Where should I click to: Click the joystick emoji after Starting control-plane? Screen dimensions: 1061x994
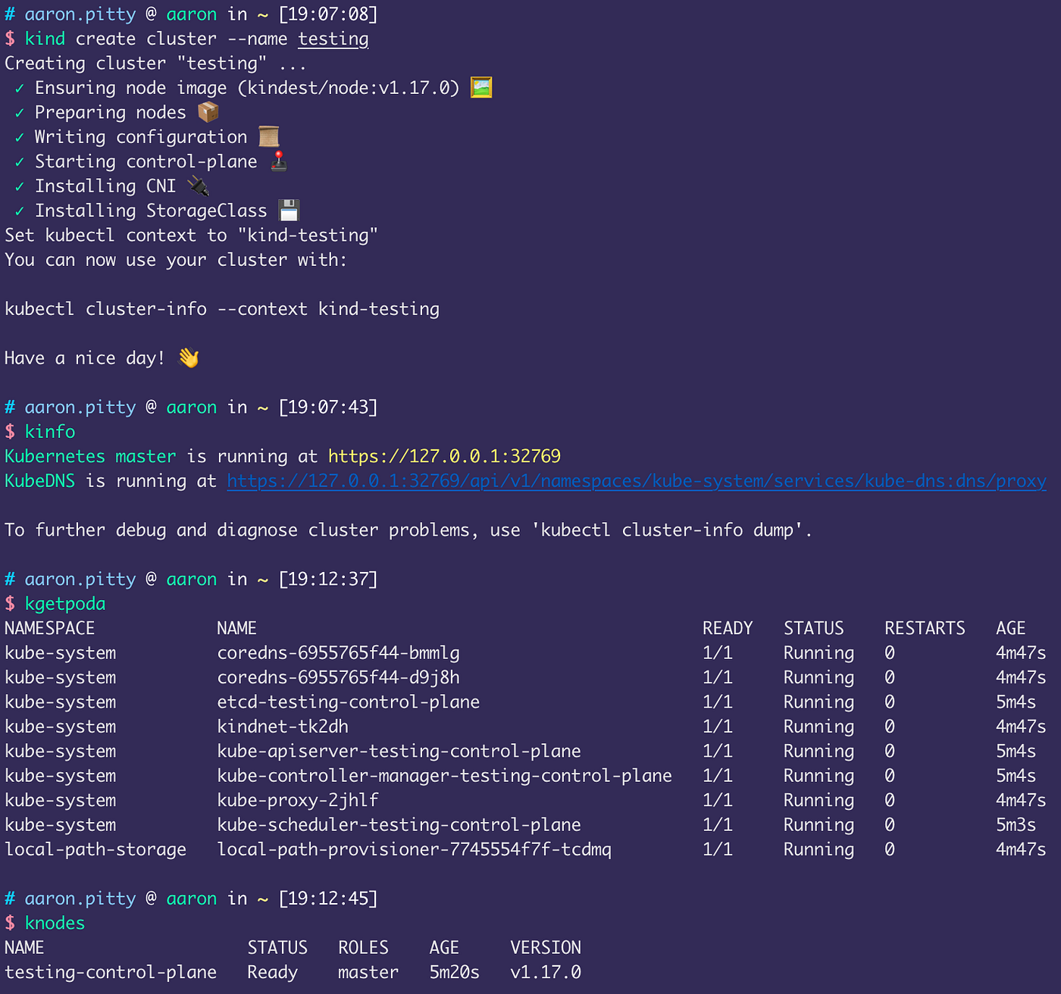click(x=279, y=161)
